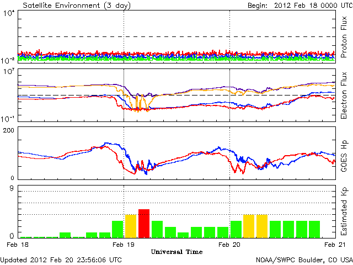The width and height of the screenshot is (353, 265).
Task: Click the 'Electron Flux' axis label
Action: click(344, 96)
